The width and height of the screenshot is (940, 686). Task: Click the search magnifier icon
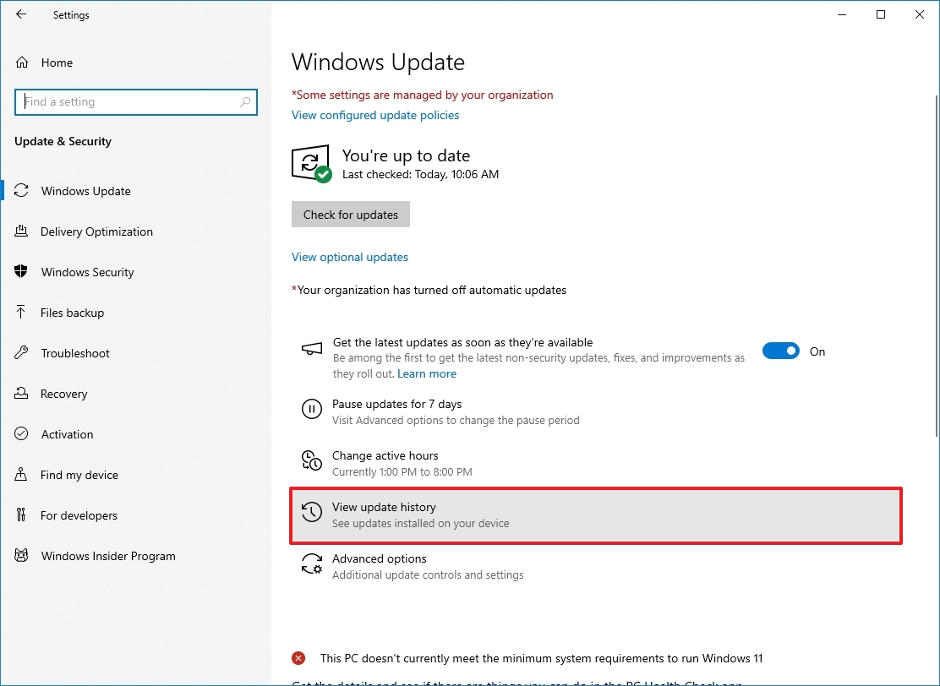(245, 102)
